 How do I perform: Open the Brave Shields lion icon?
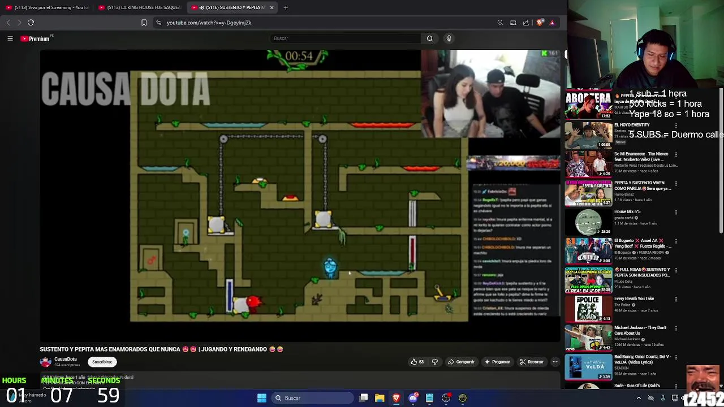coord(540,23)
